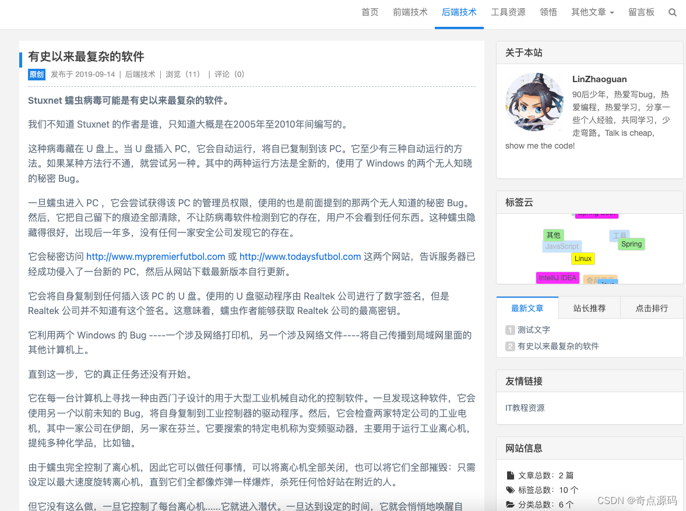686x511 pixels.
Task: Select the 其他 tag
Action: coord(554,235)
